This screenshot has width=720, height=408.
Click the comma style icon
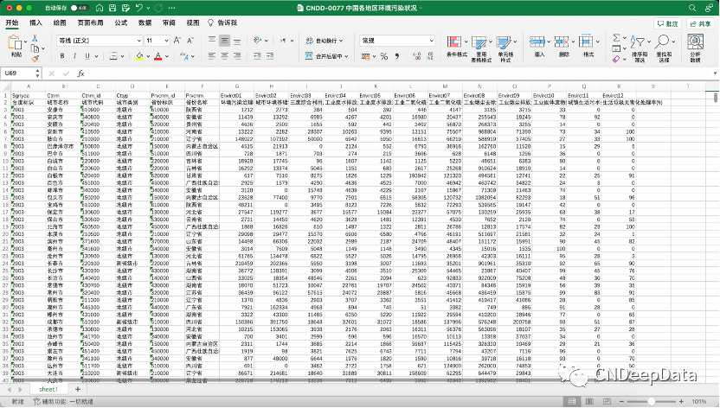click(x=397, y=56)
